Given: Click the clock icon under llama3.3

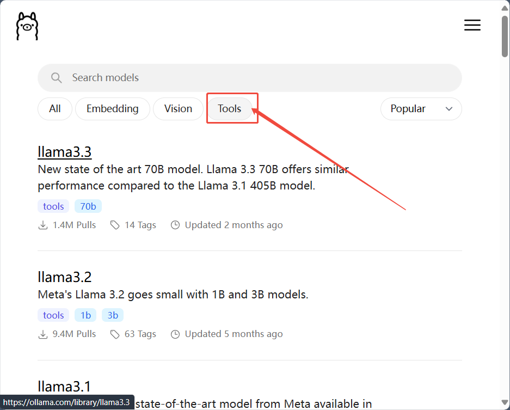Looking at the screenshot, I should tap(175, 225).
